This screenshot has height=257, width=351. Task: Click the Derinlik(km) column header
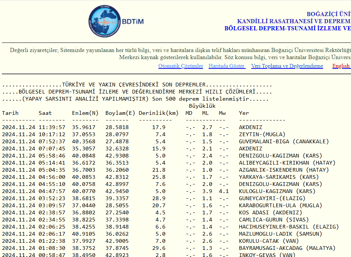(158, 113)
